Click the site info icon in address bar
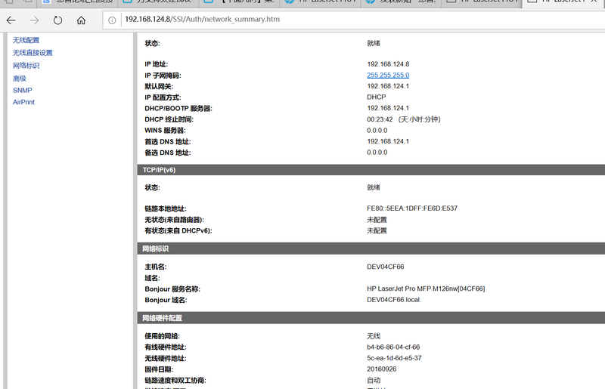The height and width of the screenshot is (389, 605). [112, 20]
